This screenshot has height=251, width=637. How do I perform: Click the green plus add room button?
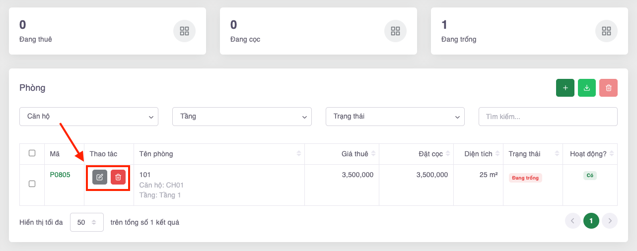565,88
